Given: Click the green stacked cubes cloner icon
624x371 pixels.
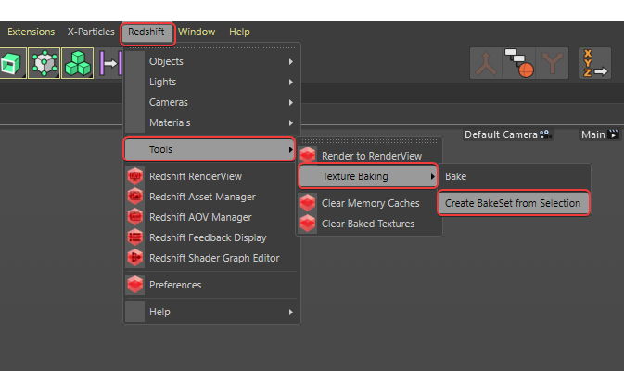Looking at the screenshot, I should (x=78, y=63).
